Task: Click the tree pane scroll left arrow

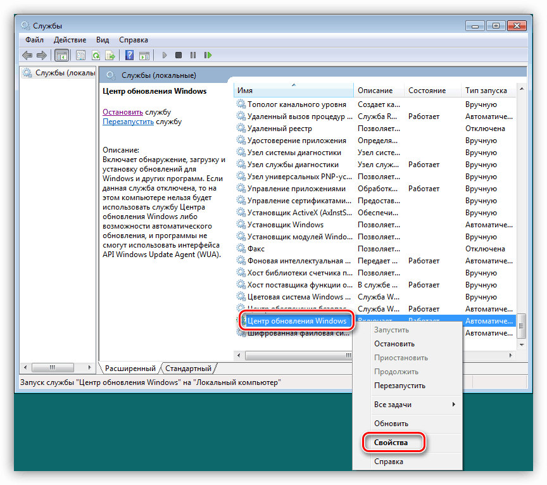Action: point(25,367)
